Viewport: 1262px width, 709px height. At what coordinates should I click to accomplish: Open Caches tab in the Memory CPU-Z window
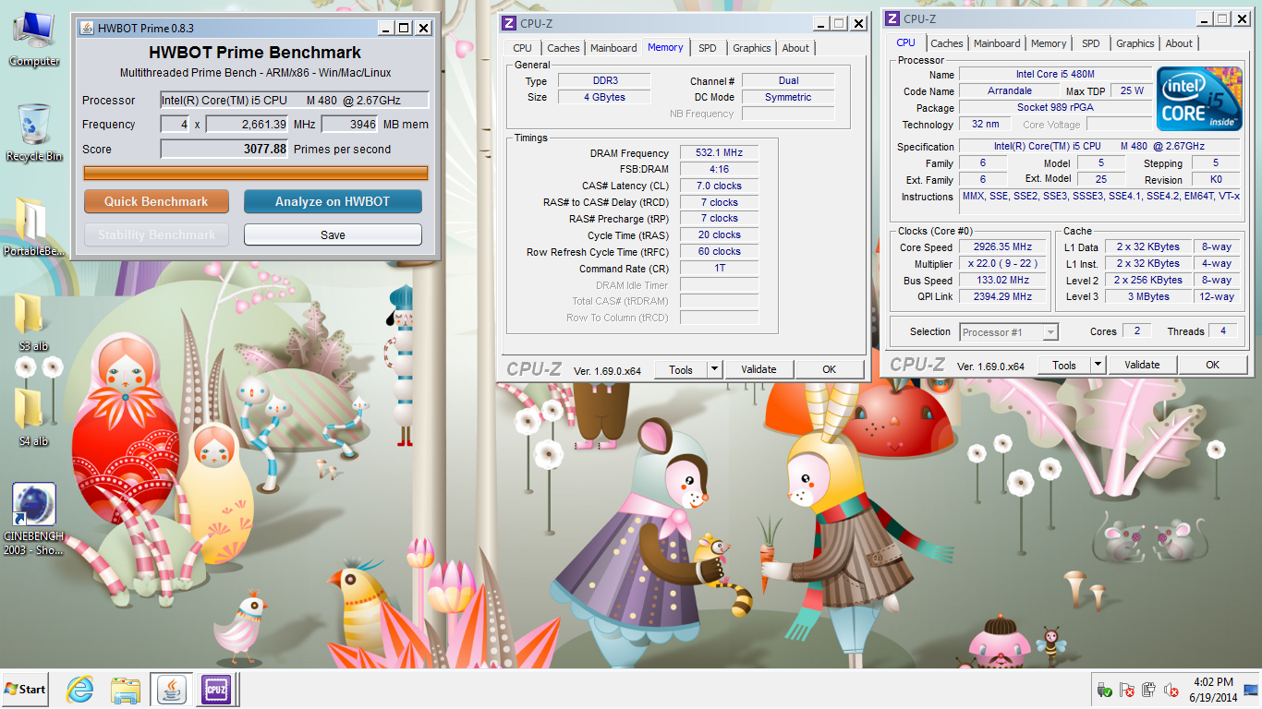click(x=563, y=48)
